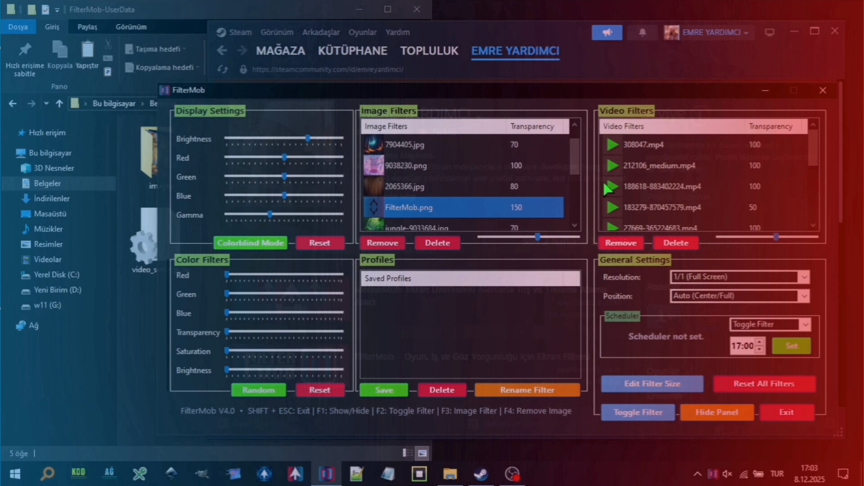Hide Panel in General Settings
This screenshot has width=864, height=486.
click(x=716, y=412)
